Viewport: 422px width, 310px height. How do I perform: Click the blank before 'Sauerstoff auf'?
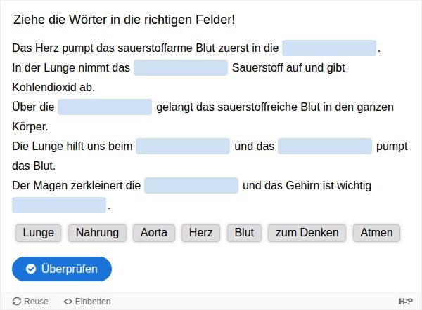[x=181, y=68]
